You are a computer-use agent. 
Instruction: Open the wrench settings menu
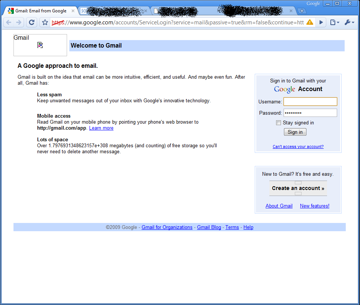[x=350, y=22]
